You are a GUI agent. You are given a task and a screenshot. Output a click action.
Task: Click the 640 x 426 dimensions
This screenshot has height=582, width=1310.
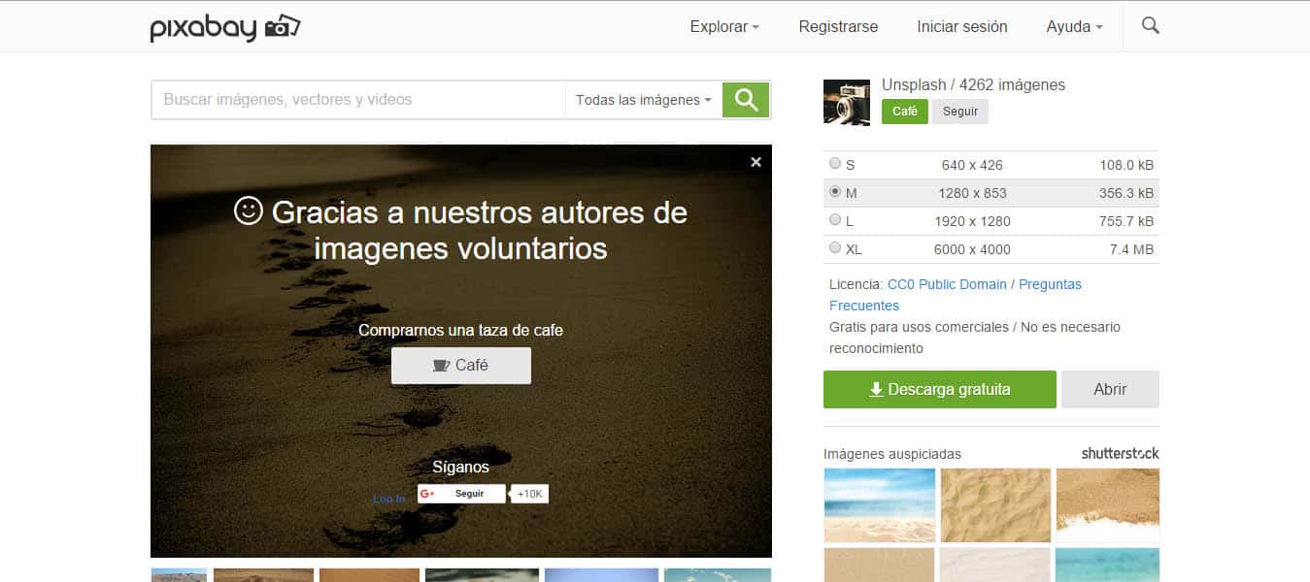[x=972, y=165]
